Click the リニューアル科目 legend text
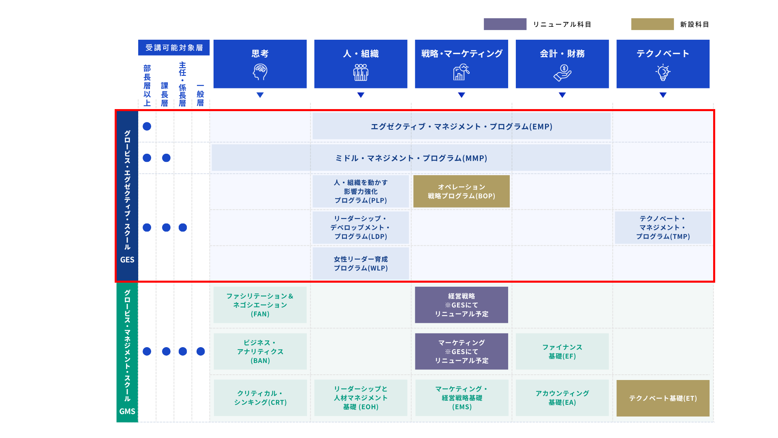This screenshot has width=778, height=438. coord(562,24)
